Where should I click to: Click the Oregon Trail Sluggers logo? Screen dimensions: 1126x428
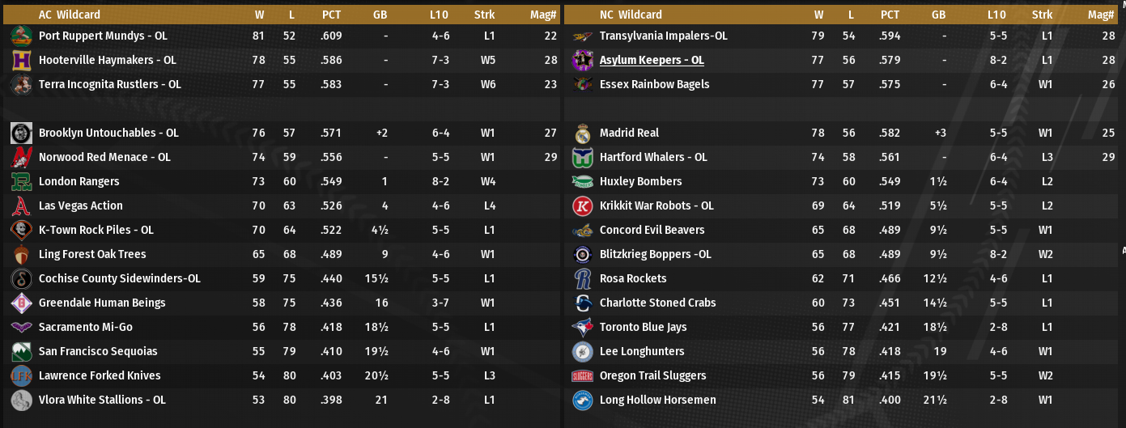point(583,375)
